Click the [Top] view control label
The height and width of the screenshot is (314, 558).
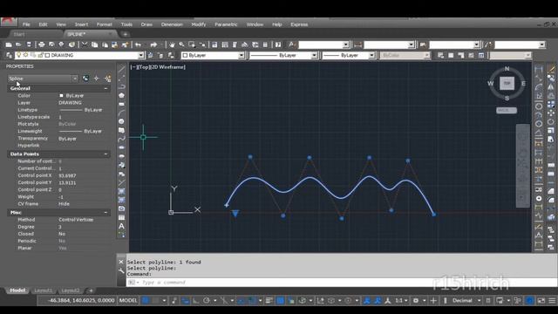point(144,67)
